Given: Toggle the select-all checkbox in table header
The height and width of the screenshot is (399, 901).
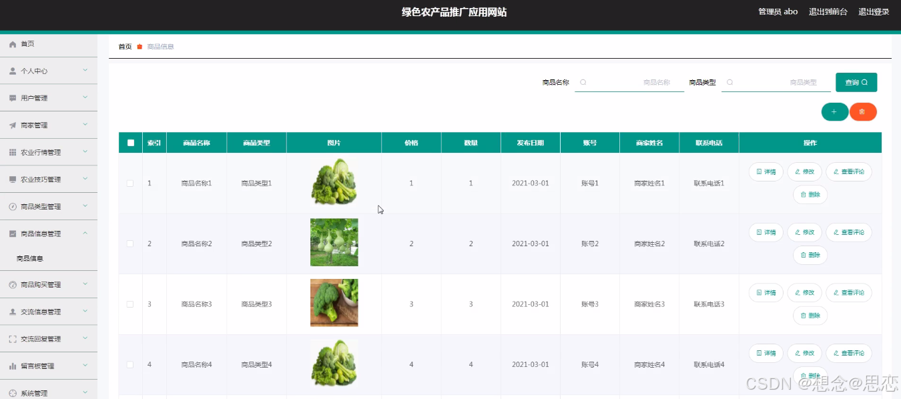Looking at the screenshot, I should pos(131,143).
